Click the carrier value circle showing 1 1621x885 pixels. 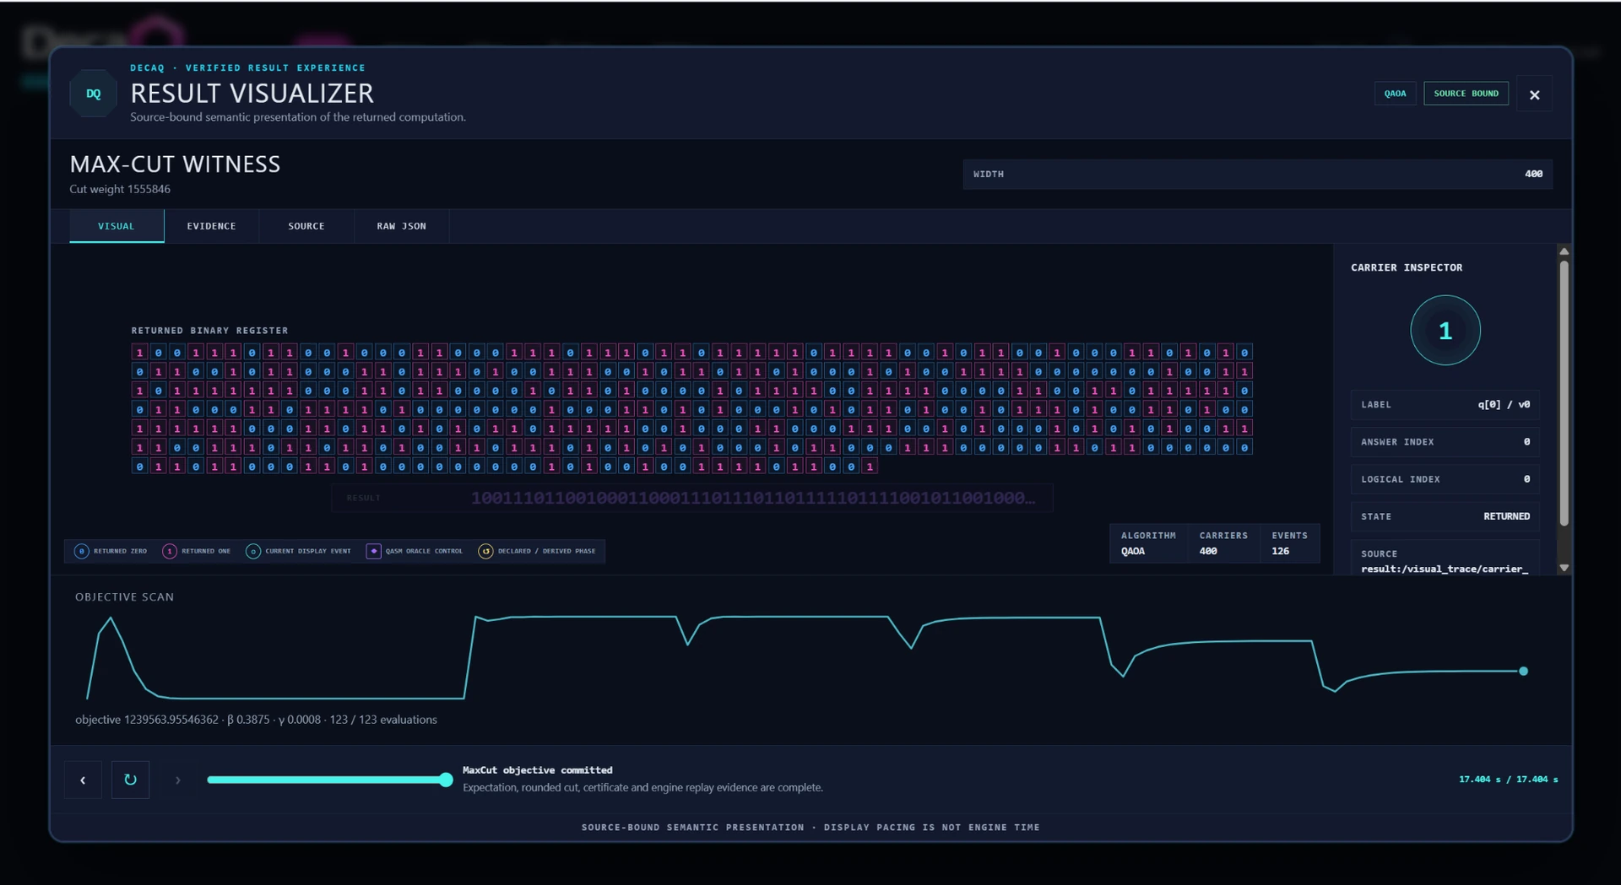pos(1445,330)
